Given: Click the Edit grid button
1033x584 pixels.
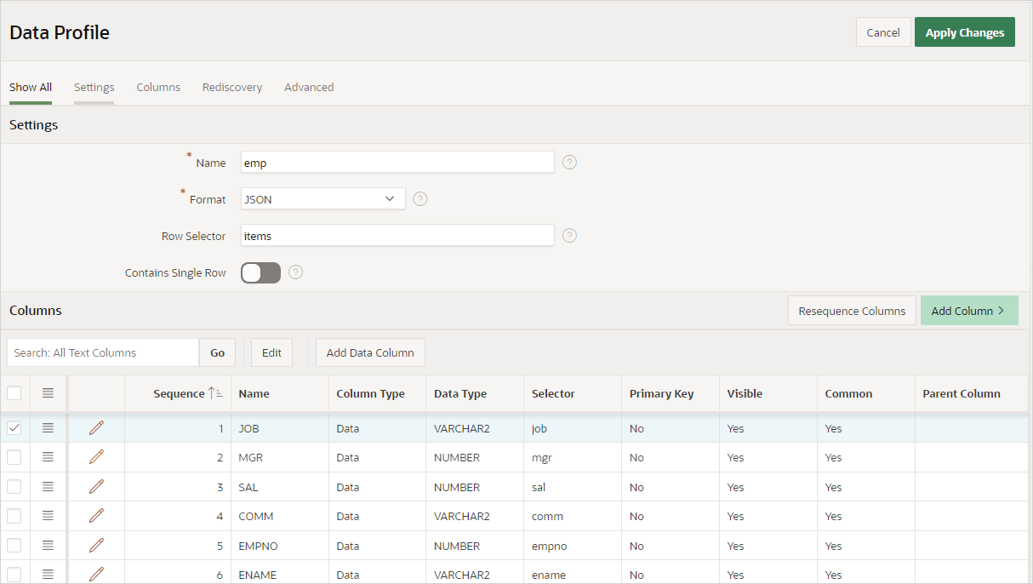Looking at the screenshot, I should coord(271,352).
